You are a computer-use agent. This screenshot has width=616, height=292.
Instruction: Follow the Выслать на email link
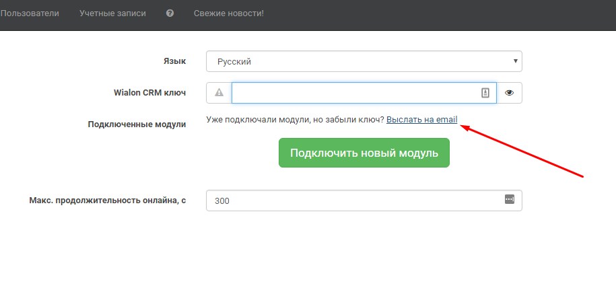[421, 120]
